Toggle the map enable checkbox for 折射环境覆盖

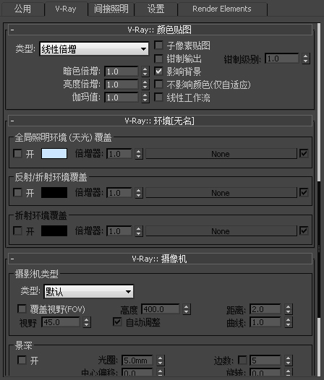click(304, 230)
